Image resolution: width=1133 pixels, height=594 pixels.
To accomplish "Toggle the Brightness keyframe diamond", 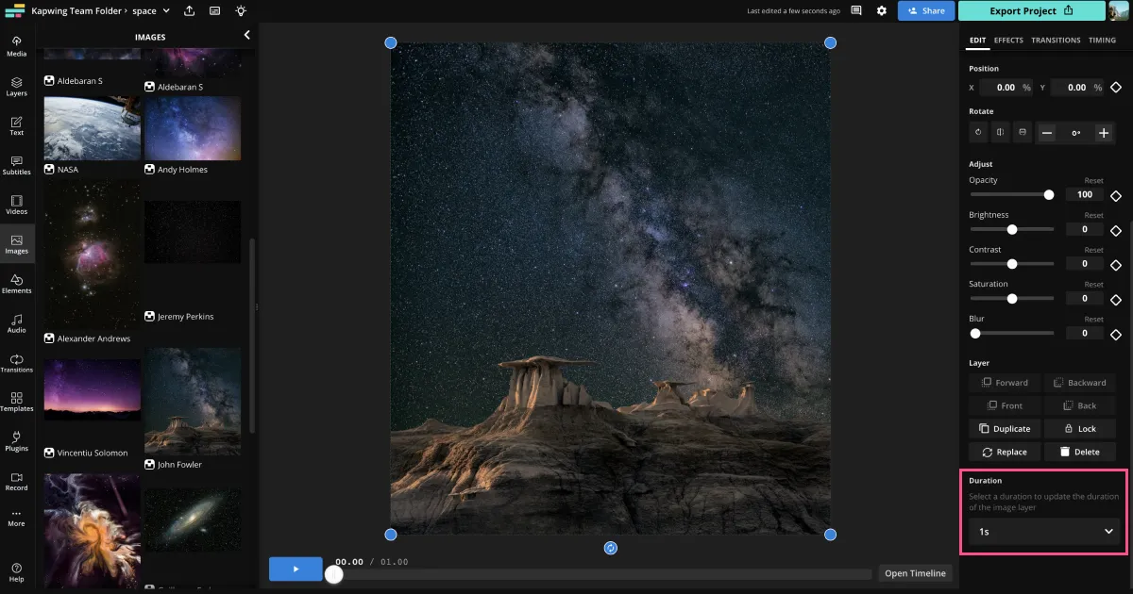I will click(x=1116, y=229).
